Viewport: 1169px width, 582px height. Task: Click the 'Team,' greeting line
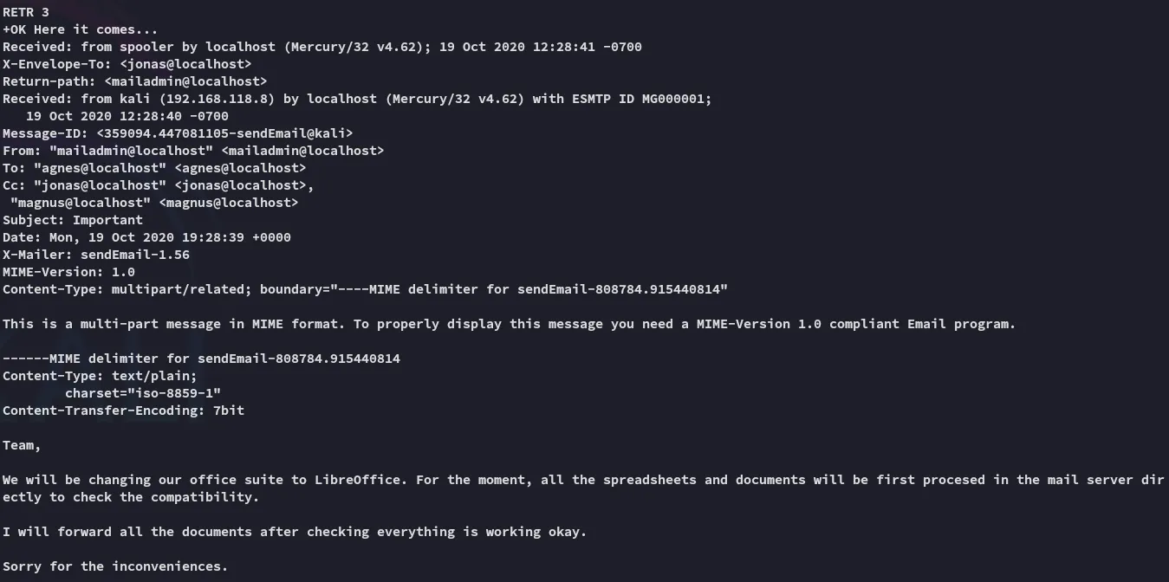(22, 445)
